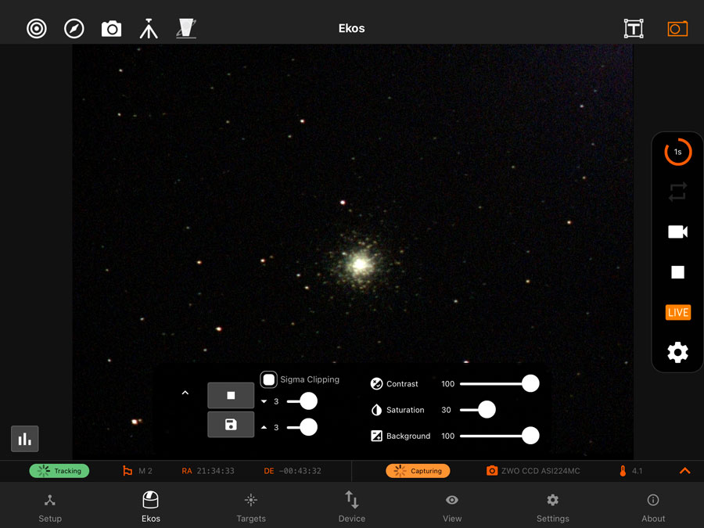The height and width of the screenshot is (528, 704).
Task: Open capture settings gear in side panel
Action: tap(677, 353)
